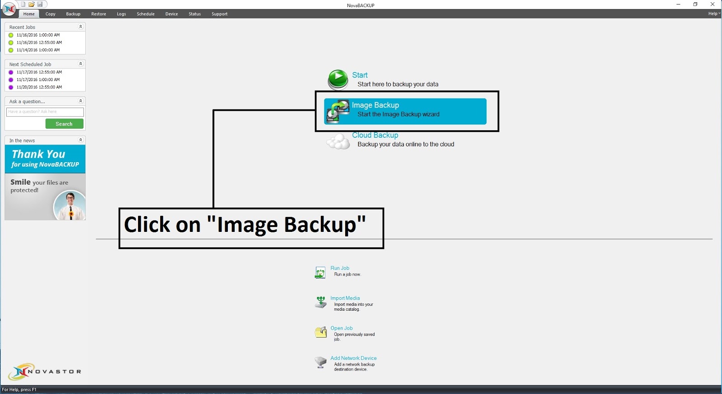Image resolution: width=722 pixels, height=394 pixels.
Task: Click the Save disk icon in quick toolbar
Action: point(40,4)
